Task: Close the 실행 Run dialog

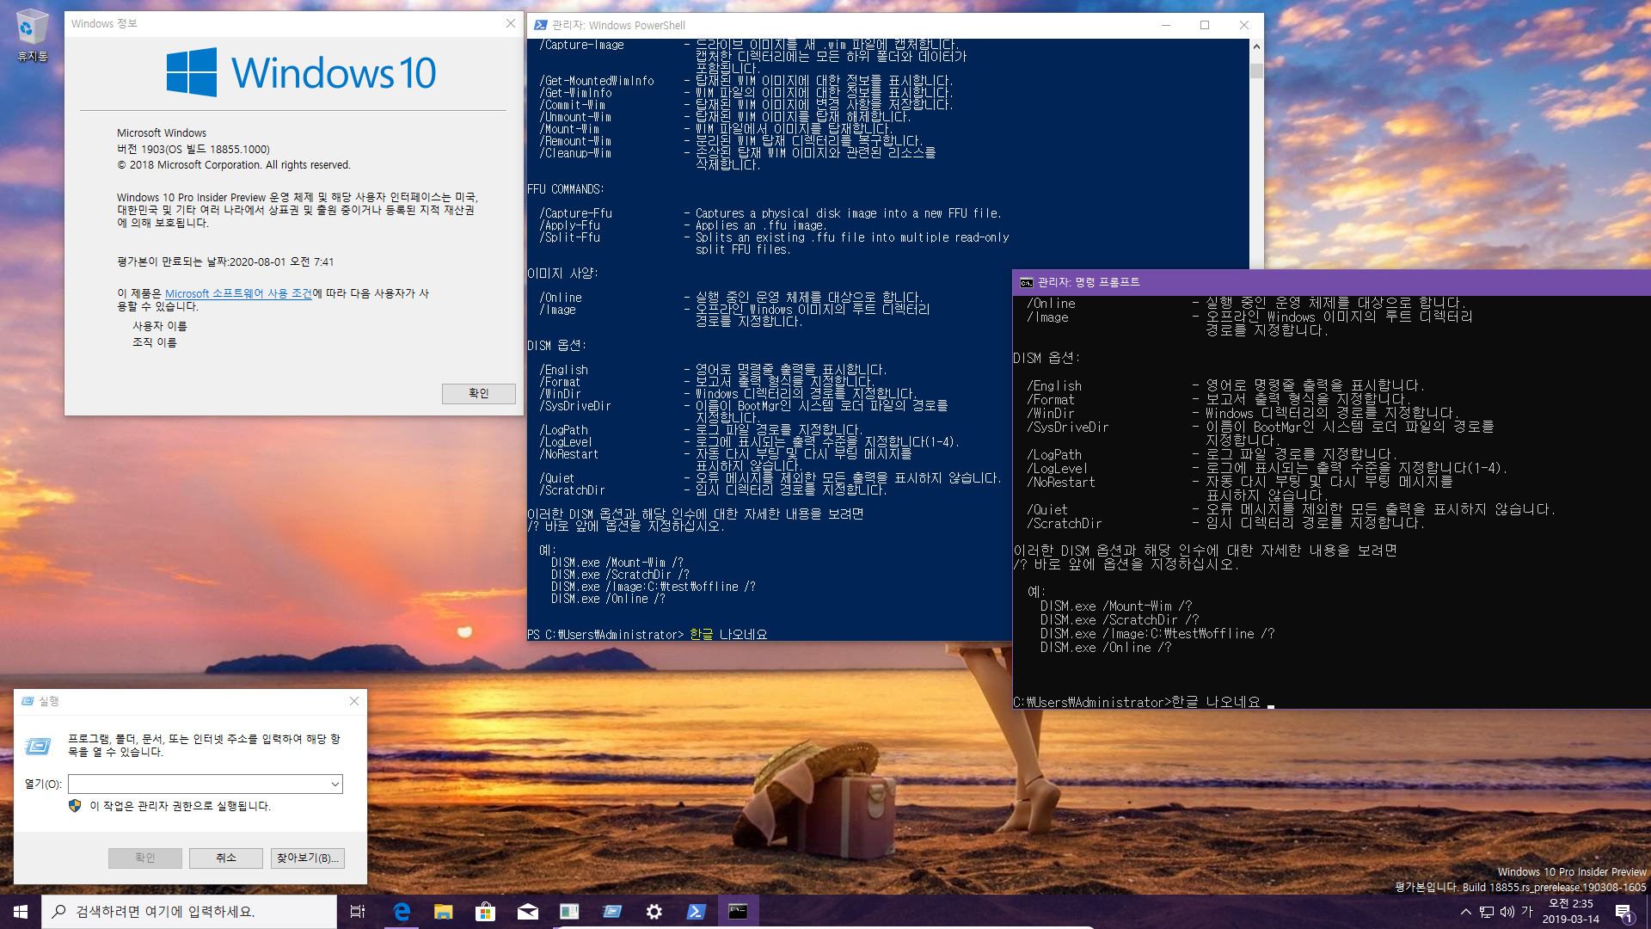Action: [354, 701]
